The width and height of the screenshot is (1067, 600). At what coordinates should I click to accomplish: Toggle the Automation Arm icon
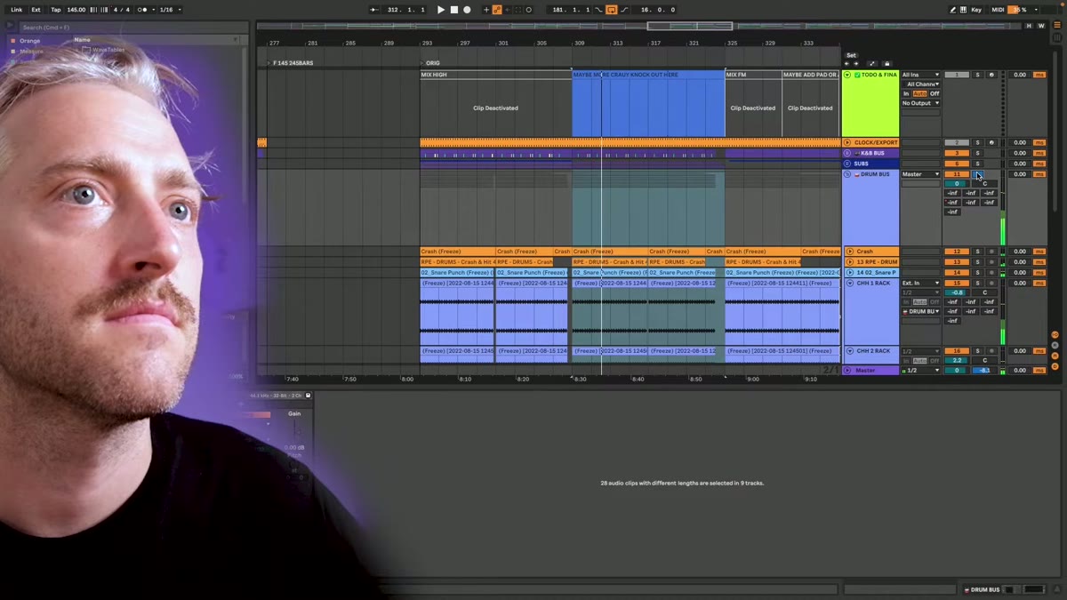pyautogui.click(x=497, y=10)
